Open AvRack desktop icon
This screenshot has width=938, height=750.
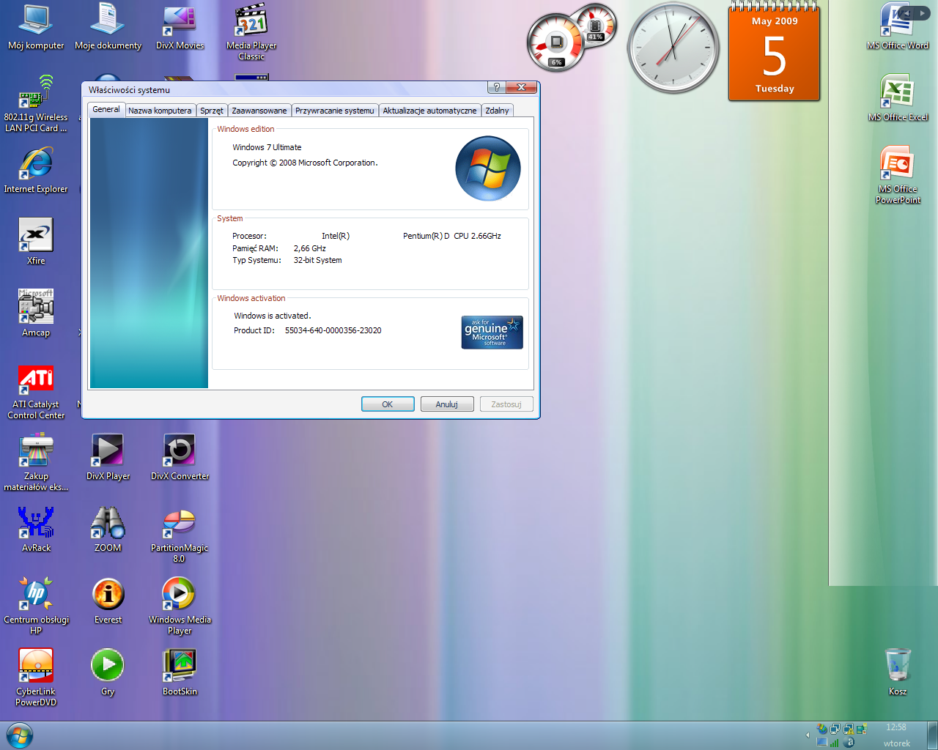(x=36, y=529)
